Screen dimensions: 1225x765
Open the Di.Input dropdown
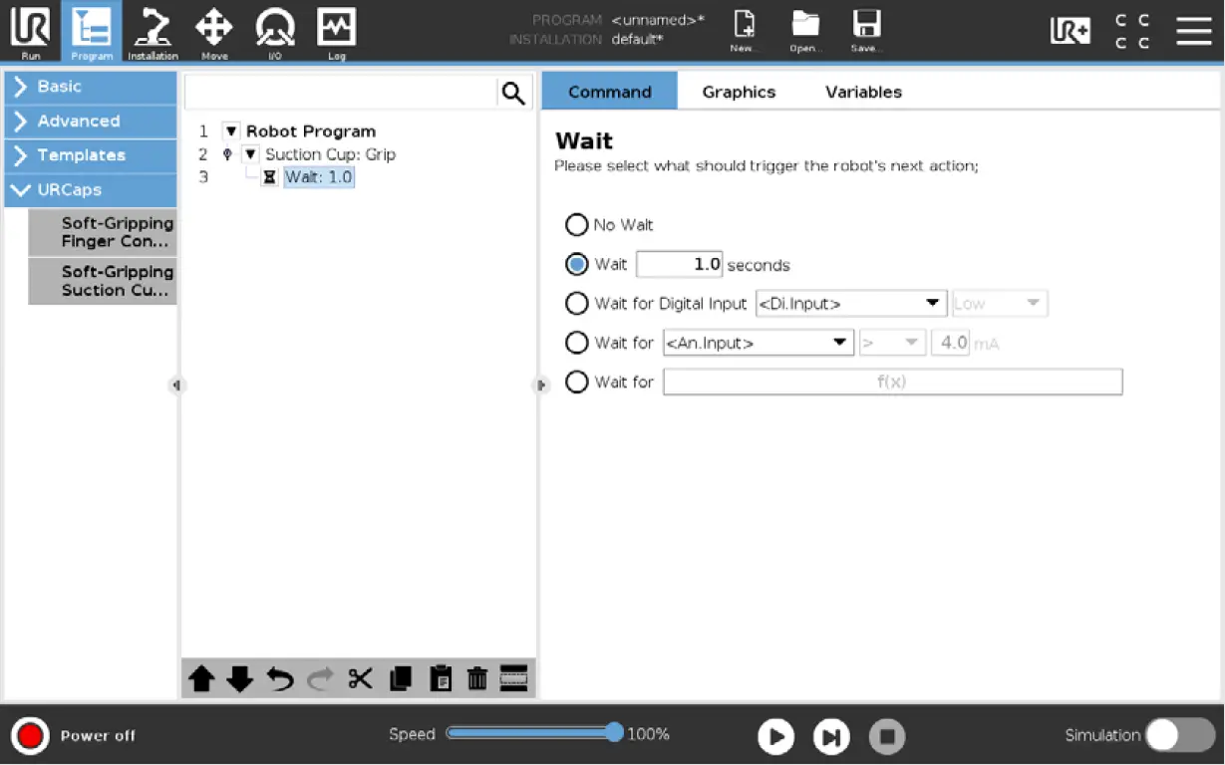[x=851, y=304]
